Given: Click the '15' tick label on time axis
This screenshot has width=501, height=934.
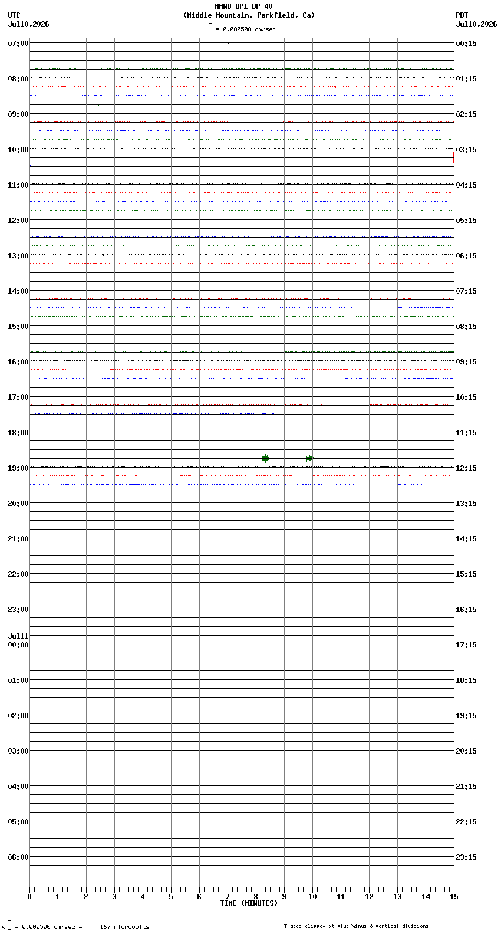Looking at the screenshot, I should pos(453,897).
